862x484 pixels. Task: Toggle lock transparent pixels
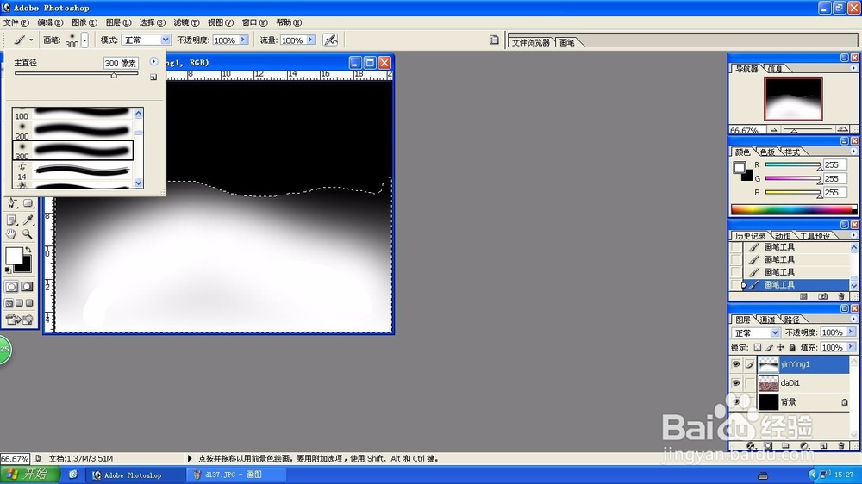(x=758, y=347)
